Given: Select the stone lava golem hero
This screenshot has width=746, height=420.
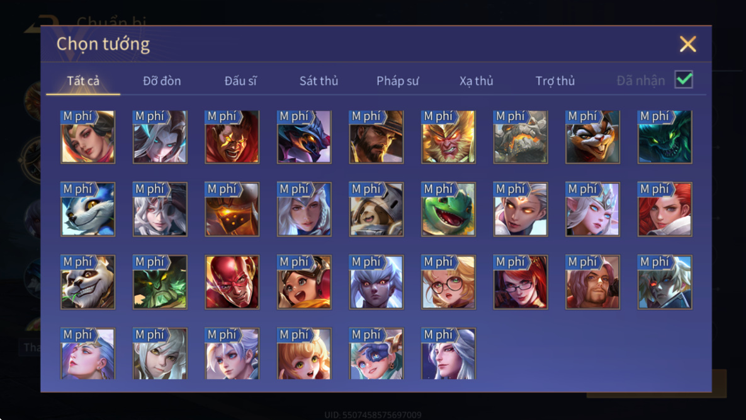Looking at the screenshot, I should 521,137.
